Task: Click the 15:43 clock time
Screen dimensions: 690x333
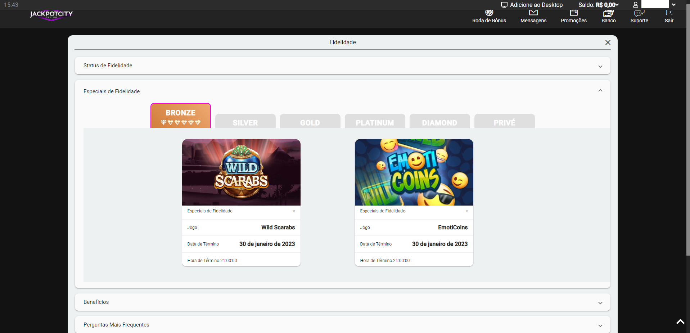Action: pyautogui.click(x=11, y=5)
